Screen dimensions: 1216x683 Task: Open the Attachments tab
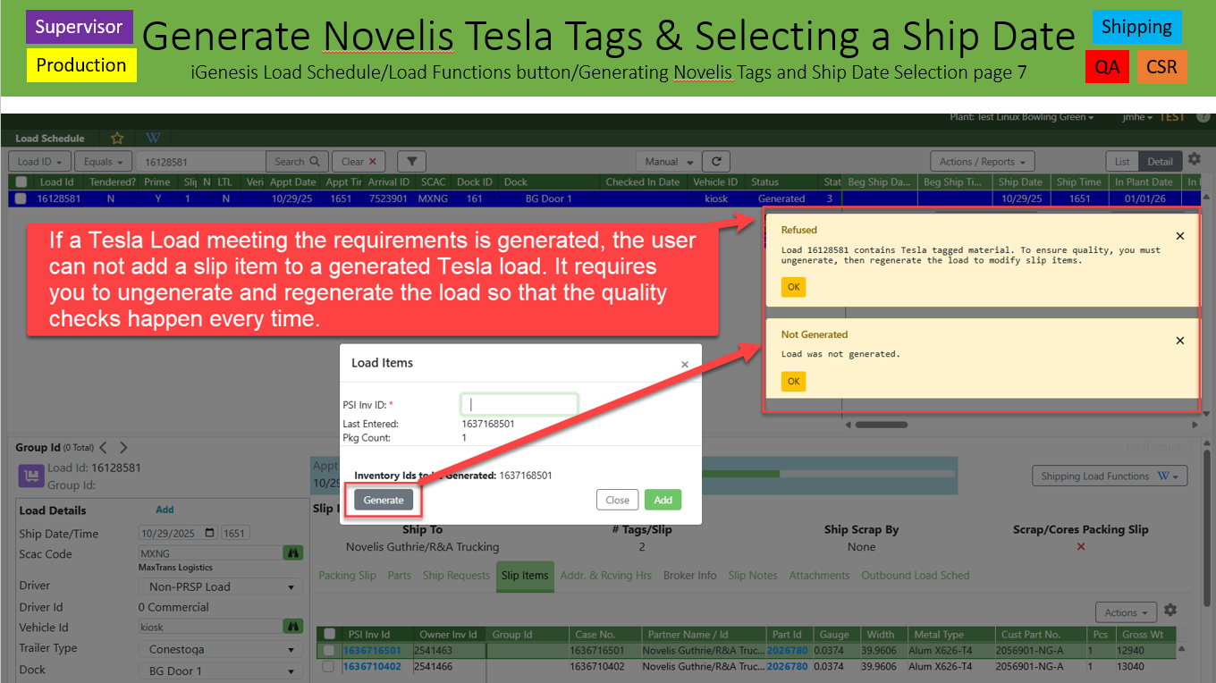[x=819, y=576]
